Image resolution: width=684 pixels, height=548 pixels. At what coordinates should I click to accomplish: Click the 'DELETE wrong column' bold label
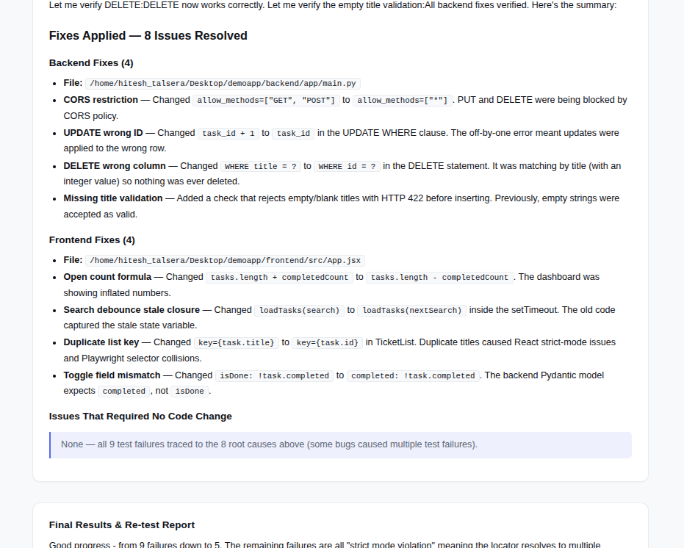[115, 166]
